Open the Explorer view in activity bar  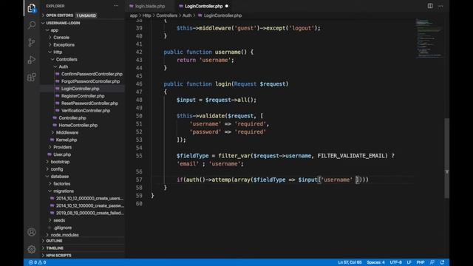click(32, 8)
